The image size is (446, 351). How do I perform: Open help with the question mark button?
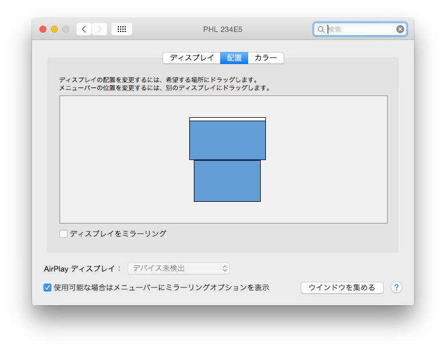click(x=396, y=288)
